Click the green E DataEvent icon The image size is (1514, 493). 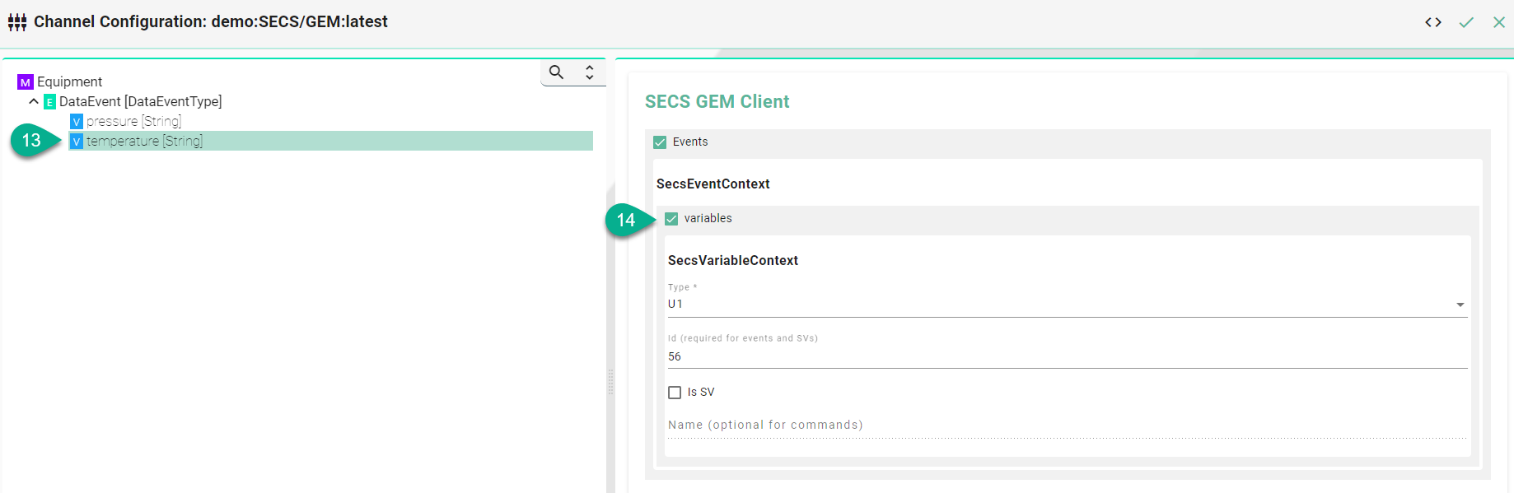pos(49,102)
